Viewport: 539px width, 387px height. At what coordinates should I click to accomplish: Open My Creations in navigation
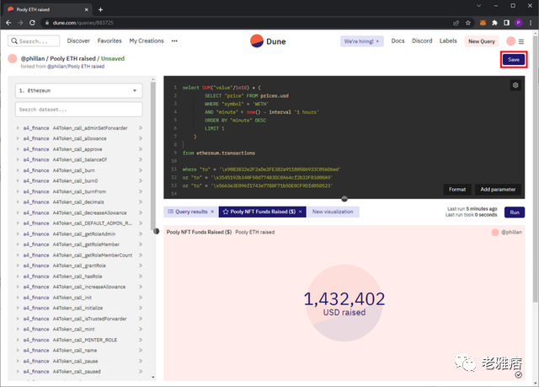147,41
